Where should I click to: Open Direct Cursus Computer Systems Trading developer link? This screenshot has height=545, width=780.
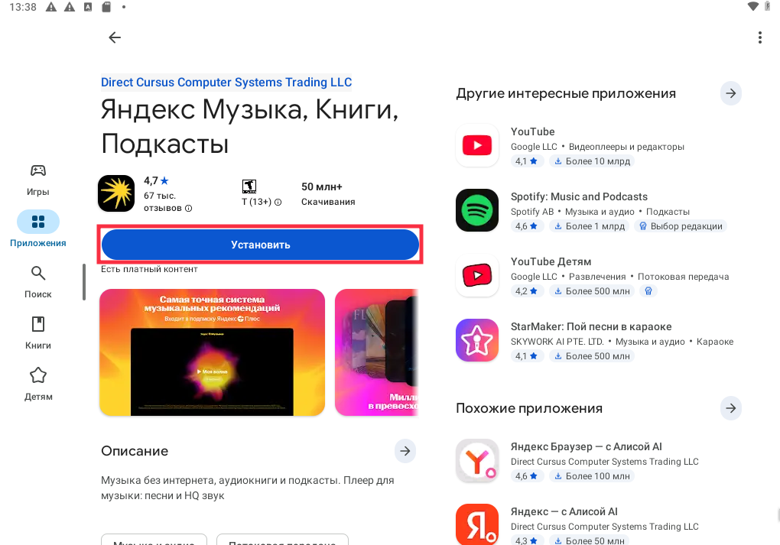pyautogui.click(x=226, y=82)
